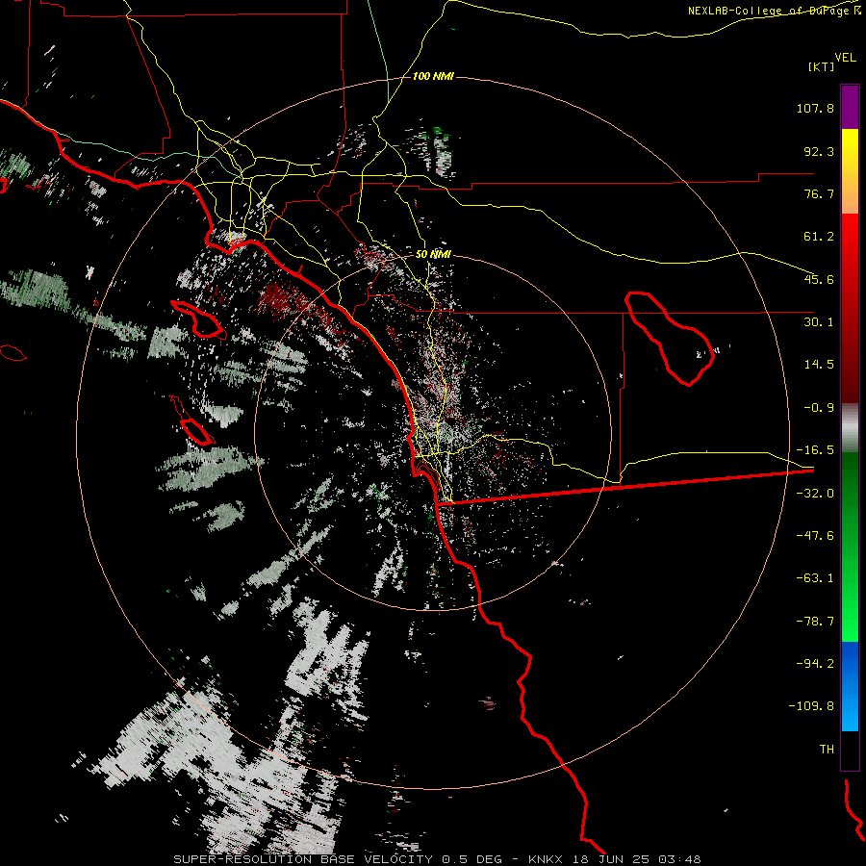Click the KNKX station identifier

tap(546, 859)
